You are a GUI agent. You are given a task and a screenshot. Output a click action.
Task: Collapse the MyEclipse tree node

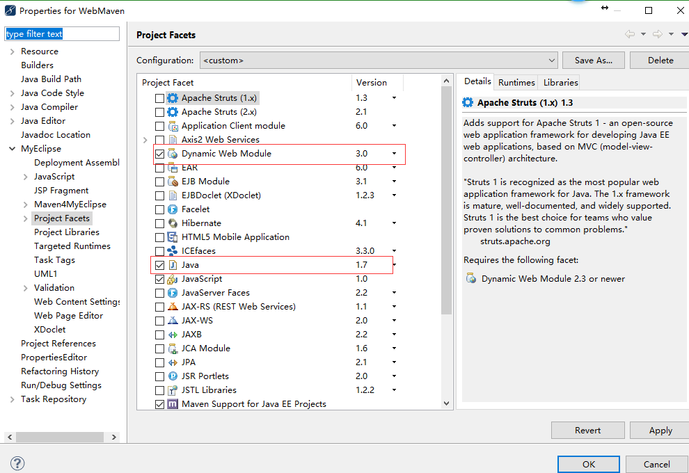12,149
